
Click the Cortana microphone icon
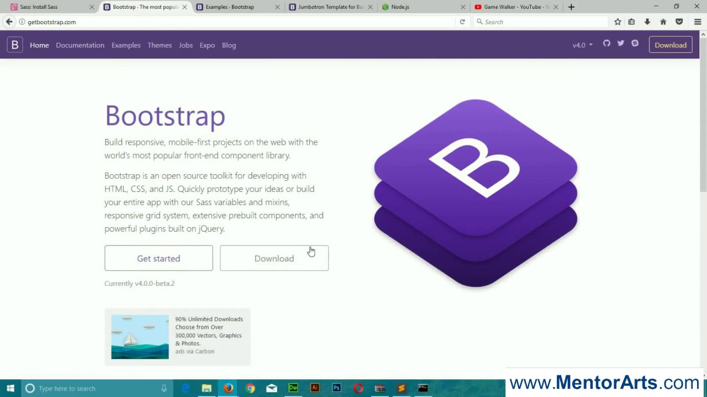(164, 388)
